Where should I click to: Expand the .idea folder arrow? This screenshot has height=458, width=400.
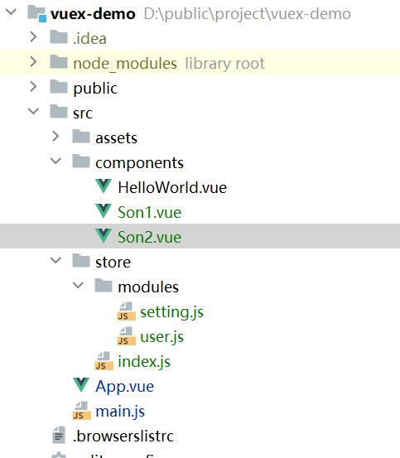click(33, 37)
